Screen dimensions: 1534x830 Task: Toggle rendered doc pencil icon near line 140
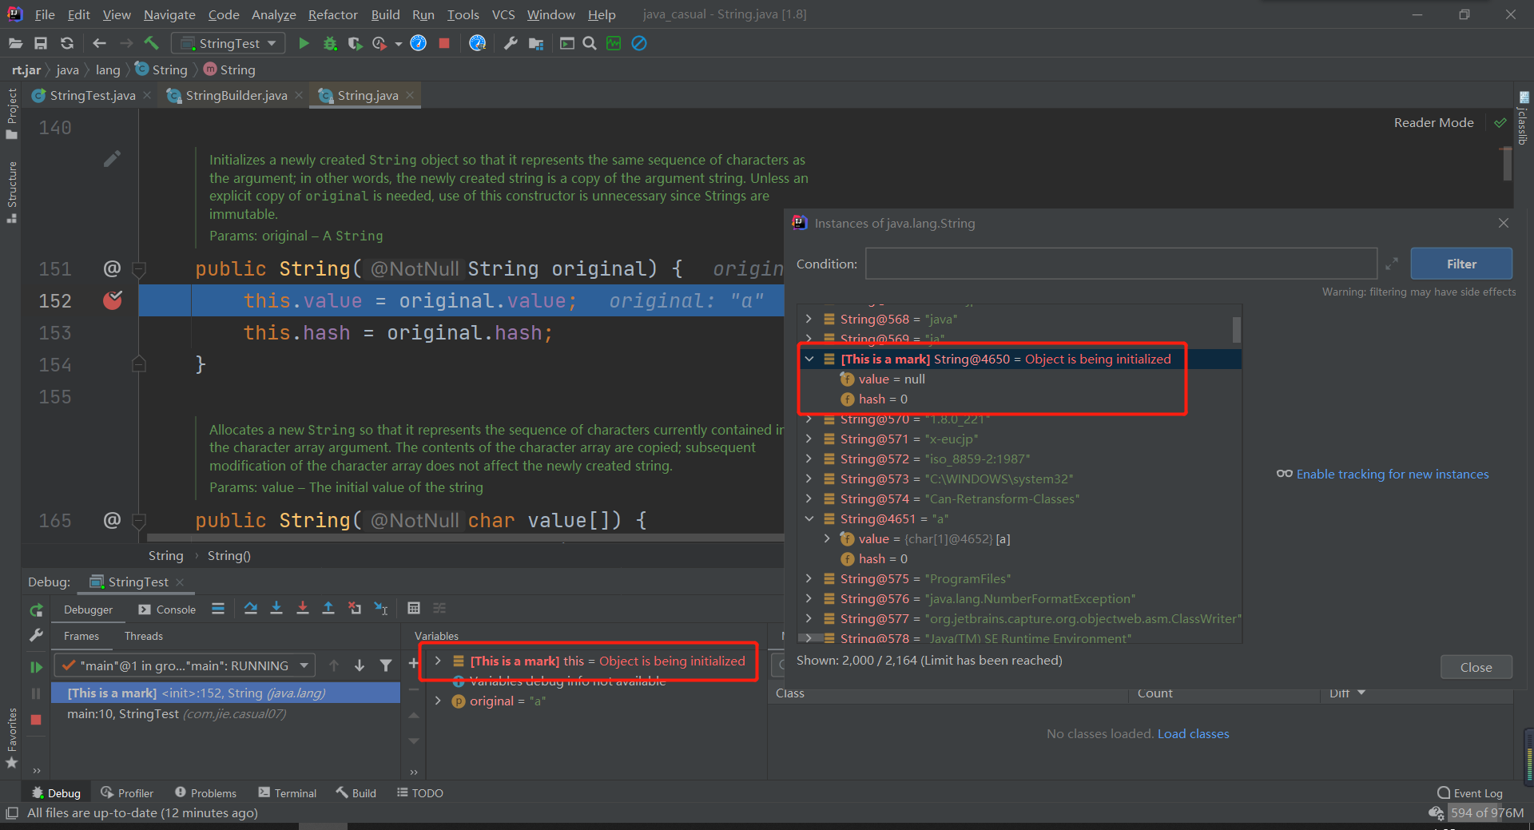tap(112, 159)
